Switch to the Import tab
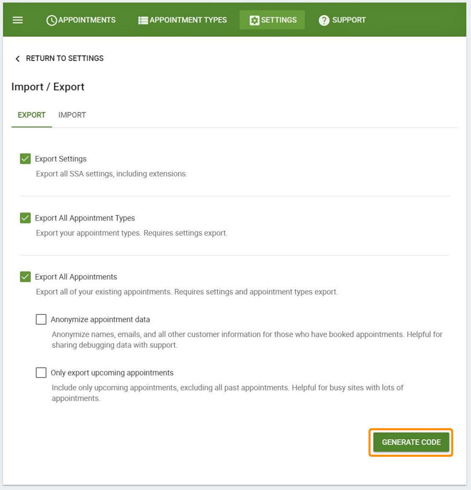 [x=72, y=115]
